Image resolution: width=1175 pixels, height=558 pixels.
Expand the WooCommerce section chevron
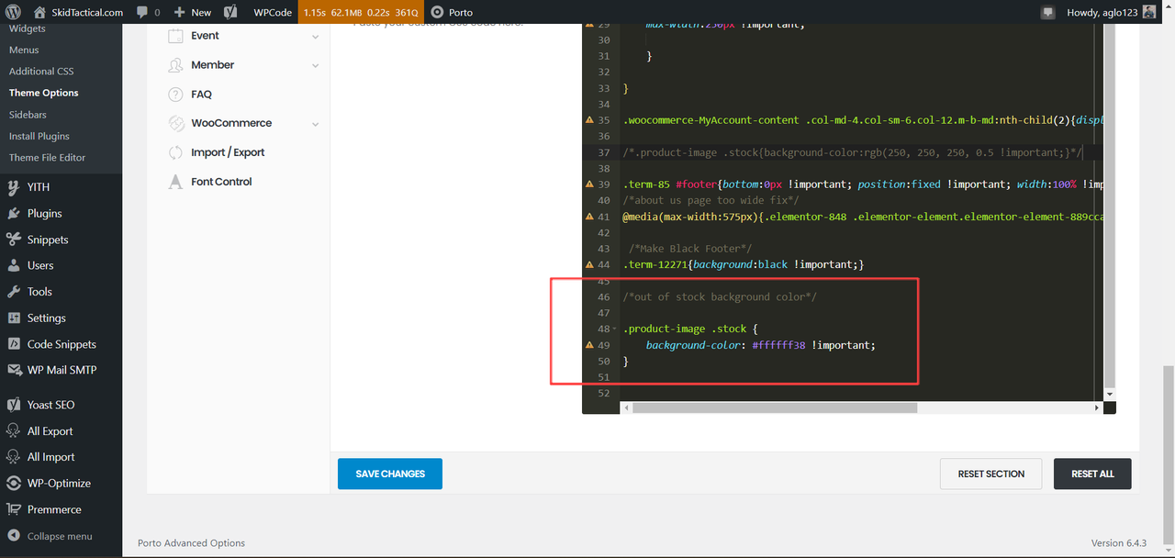point(315,124)
